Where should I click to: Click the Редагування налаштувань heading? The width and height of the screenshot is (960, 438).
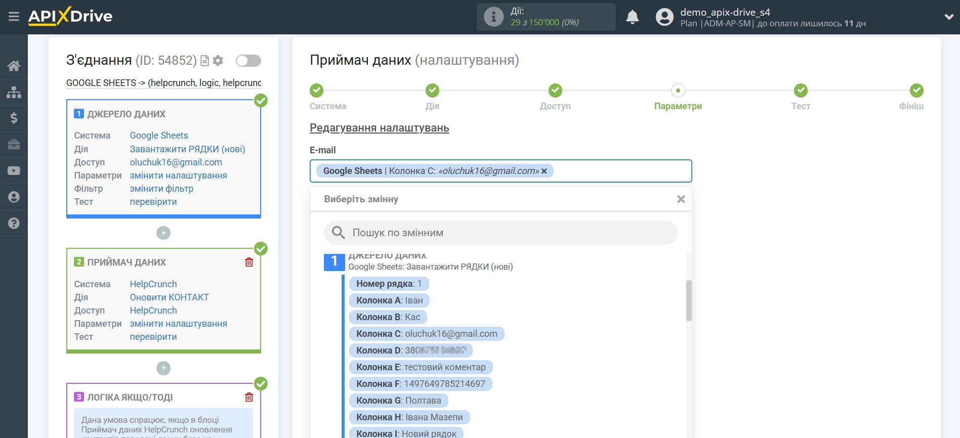[380, 128]
